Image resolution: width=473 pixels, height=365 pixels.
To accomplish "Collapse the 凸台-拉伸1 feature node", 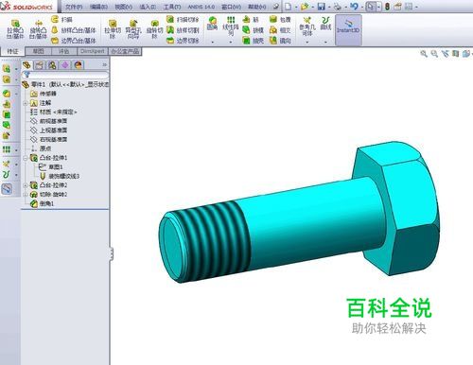I will click(x=26, y=158).
